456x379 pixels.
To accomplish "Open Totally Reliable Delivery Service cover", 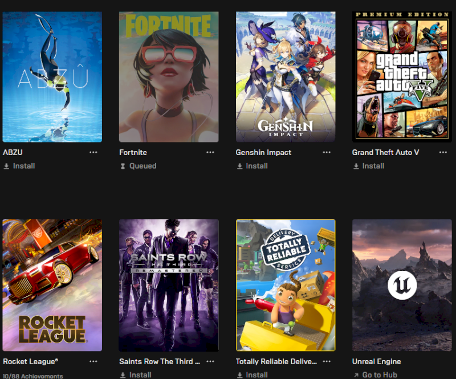I will point(286,285).
